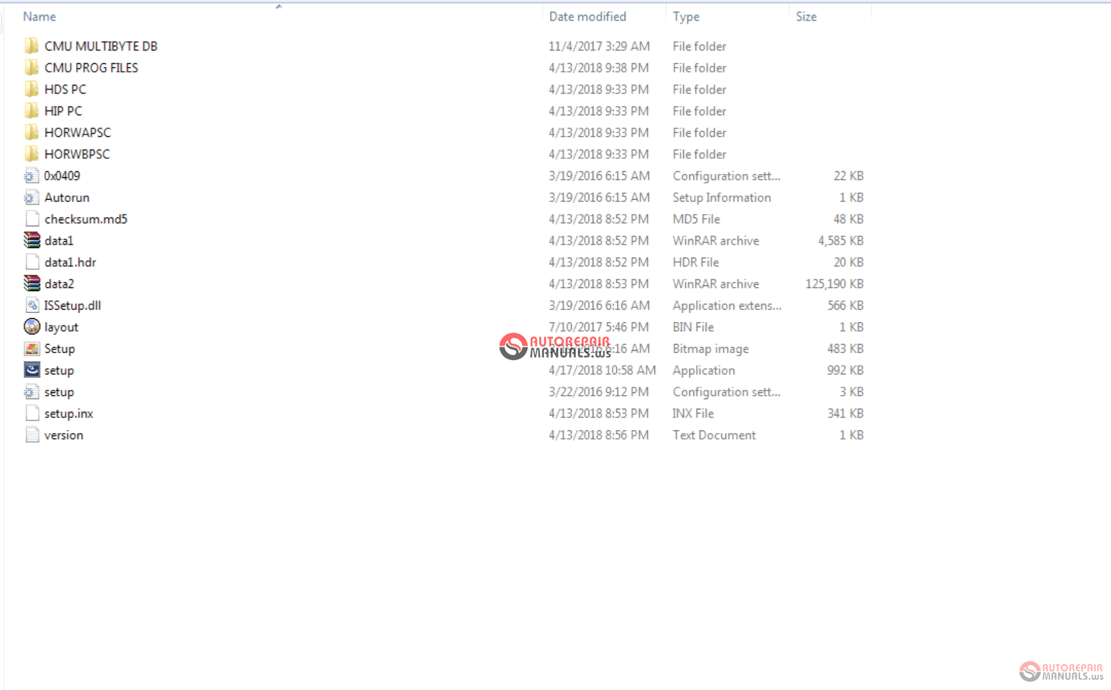Click the '11/4/2017 3:29 AM' date cell
1111x690 pixels.
(599, 46)
